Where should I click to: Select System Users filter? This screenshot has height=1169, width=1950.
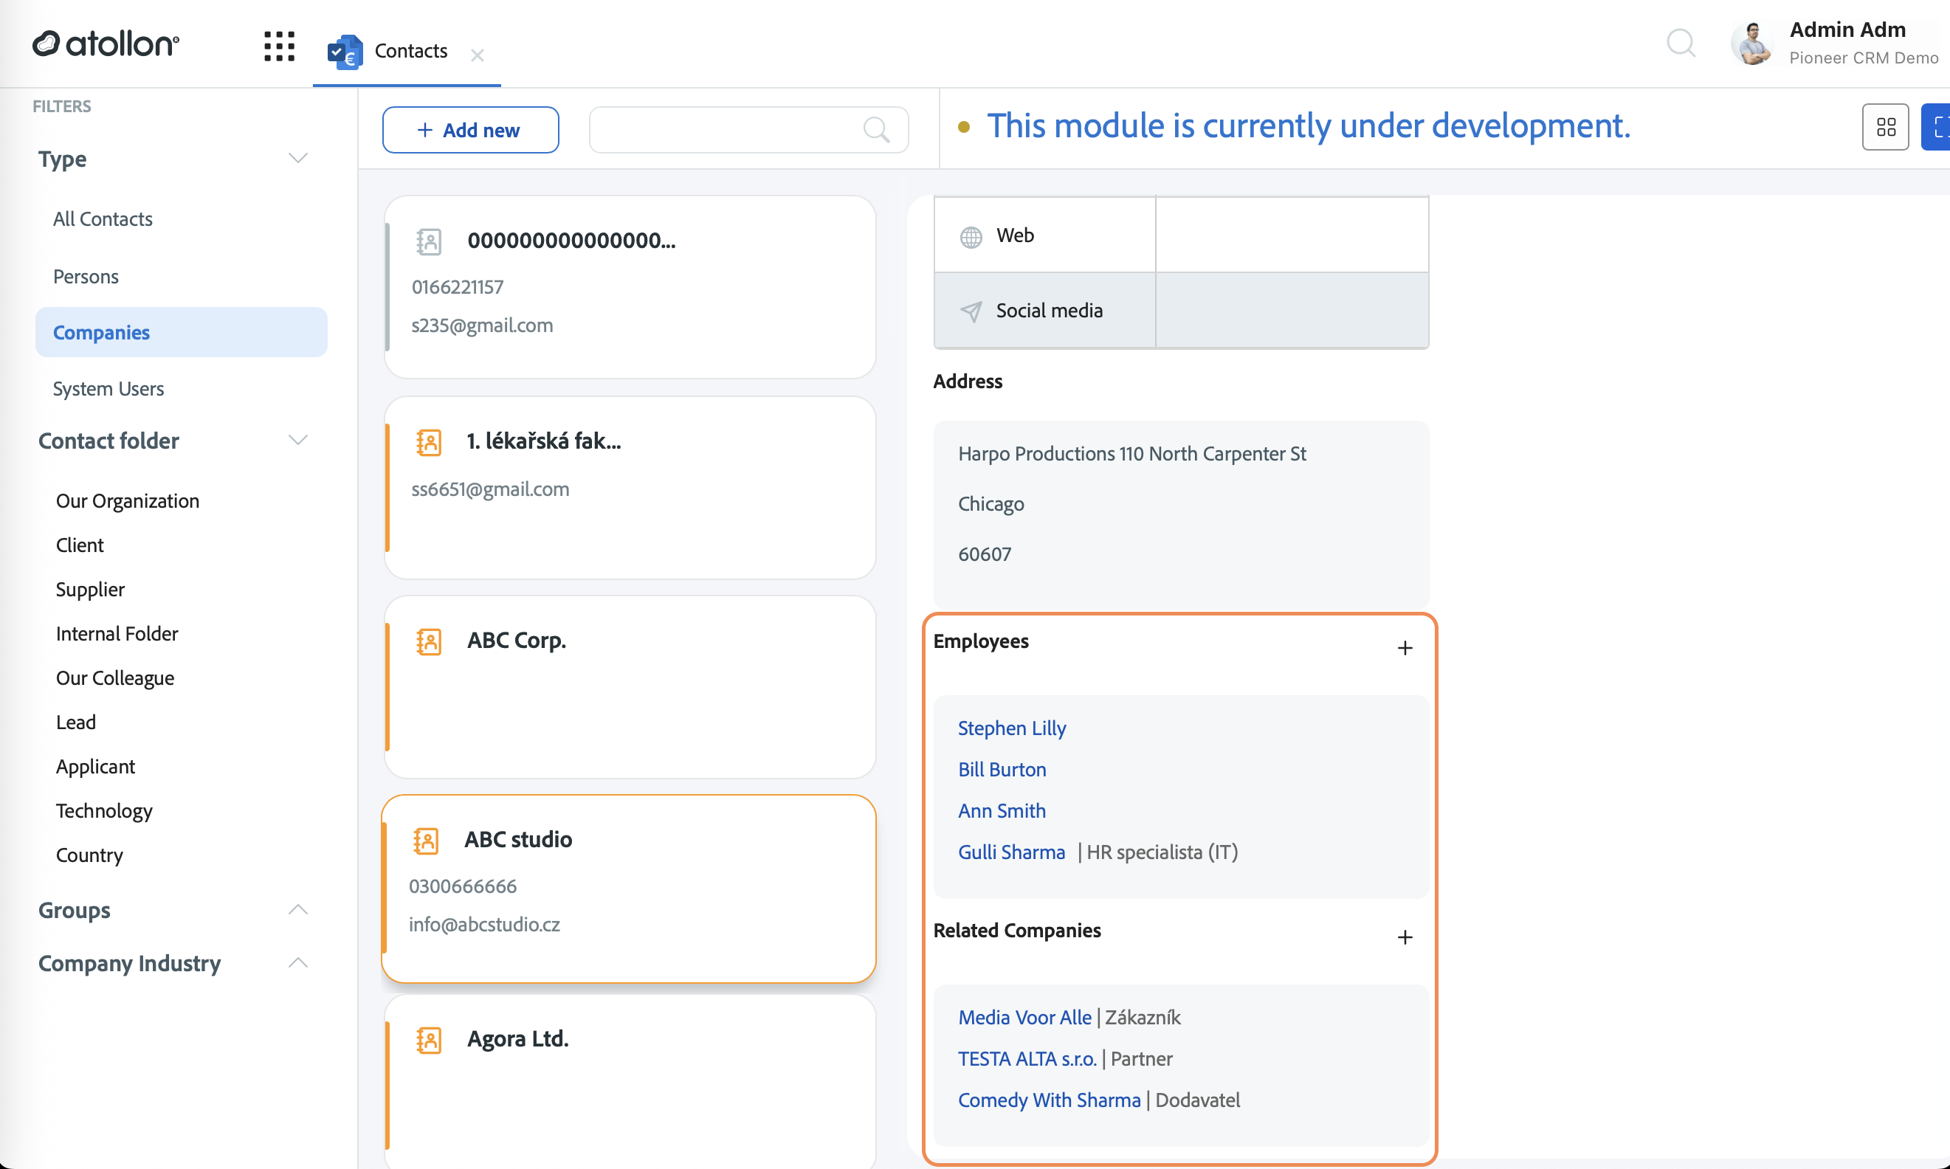tap(108, 388)
